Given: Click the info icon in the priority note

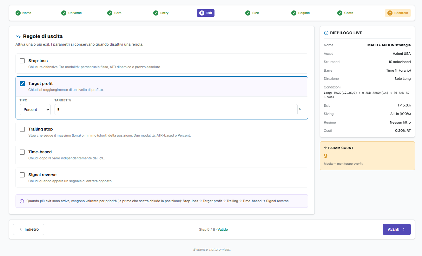Looking at the screenshot, I should pos(22,201).
